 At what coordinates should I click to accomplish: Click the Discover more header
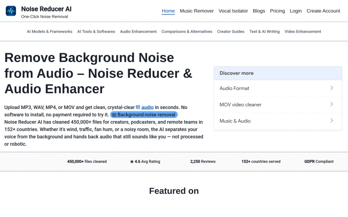pyautogui.click(x=278, y=73)
